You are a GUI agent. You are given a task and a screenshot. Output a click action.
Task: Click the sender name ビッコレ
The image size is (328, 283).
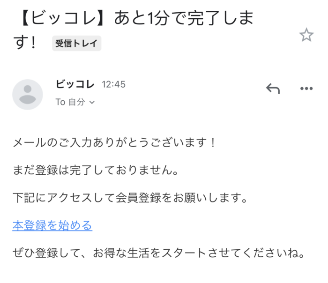(75, 84)
